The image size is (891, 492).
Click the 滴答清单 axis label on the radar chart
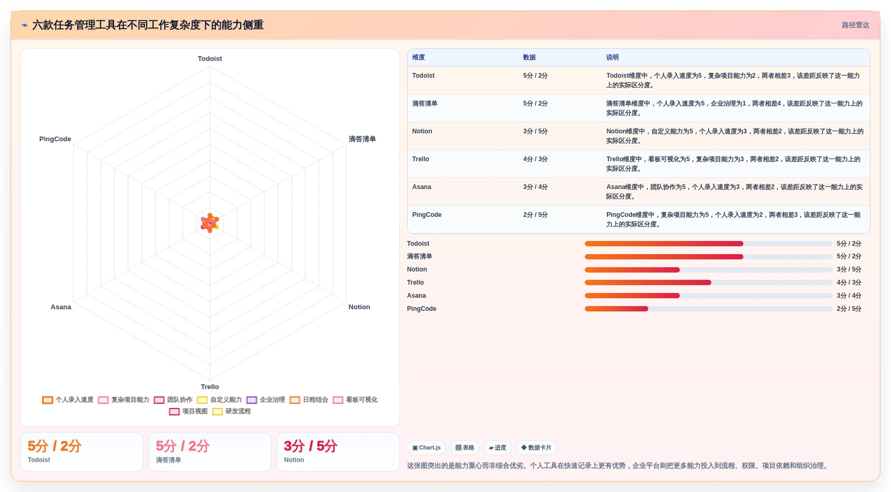(x=362, y=139)
